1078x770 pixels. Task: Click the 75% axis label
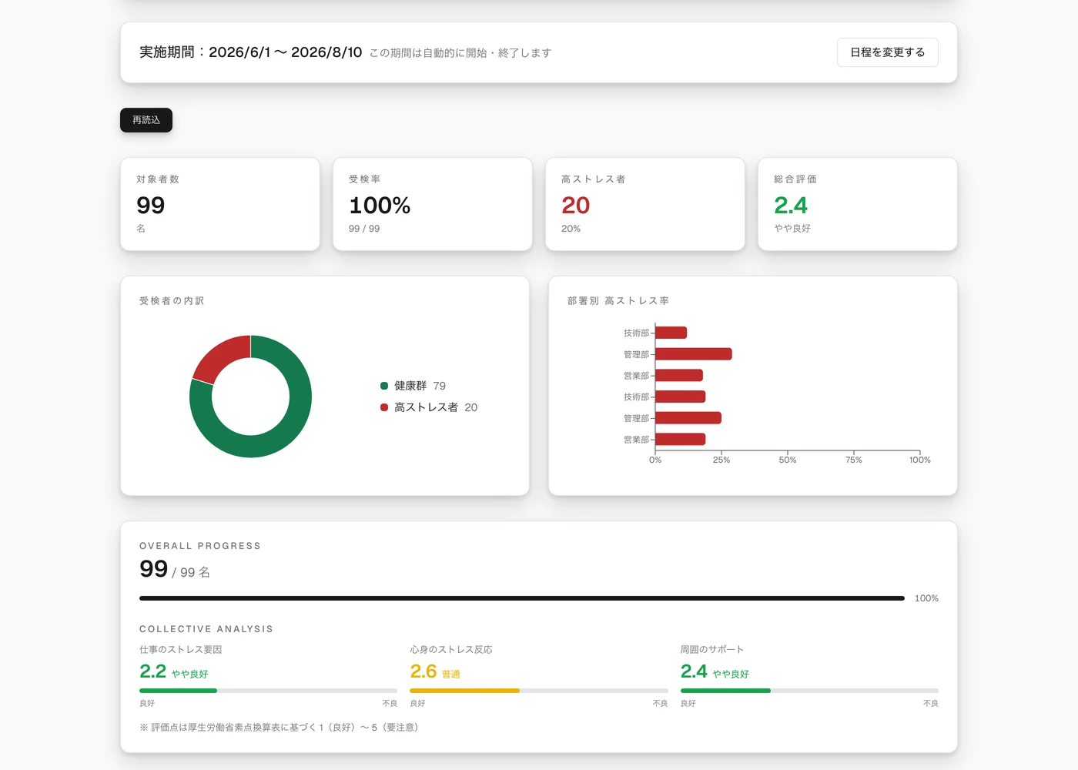(854, 460)
